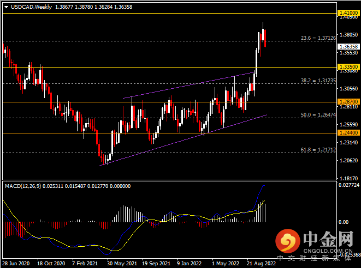Click Fibonacci label 23.6 = 1.37126
361x268 pixels.
pos(318,38)
